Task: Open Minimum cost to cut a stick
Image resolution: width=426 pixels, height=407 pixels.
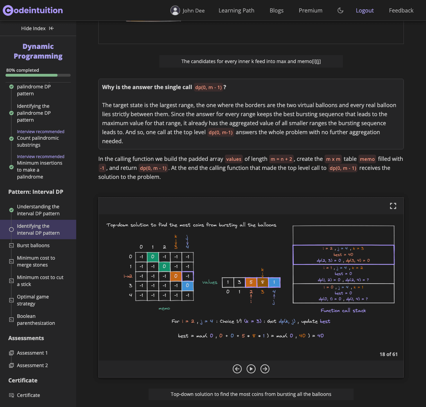Action: [x=40, y=281]
